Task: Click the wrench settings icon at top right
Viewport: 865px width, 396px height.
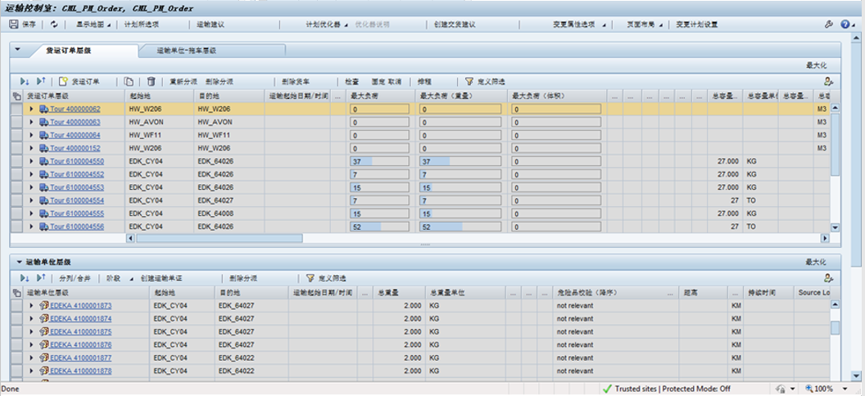Action: [x=828, y=25]
